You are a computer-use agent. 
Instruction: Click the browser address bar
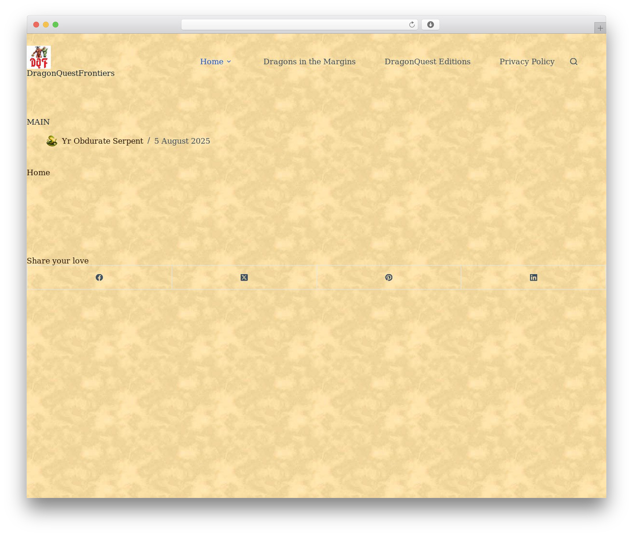point(300,25)
